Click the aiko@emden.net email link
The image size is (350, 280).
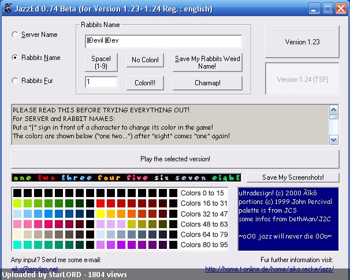[x=35, y=269]
